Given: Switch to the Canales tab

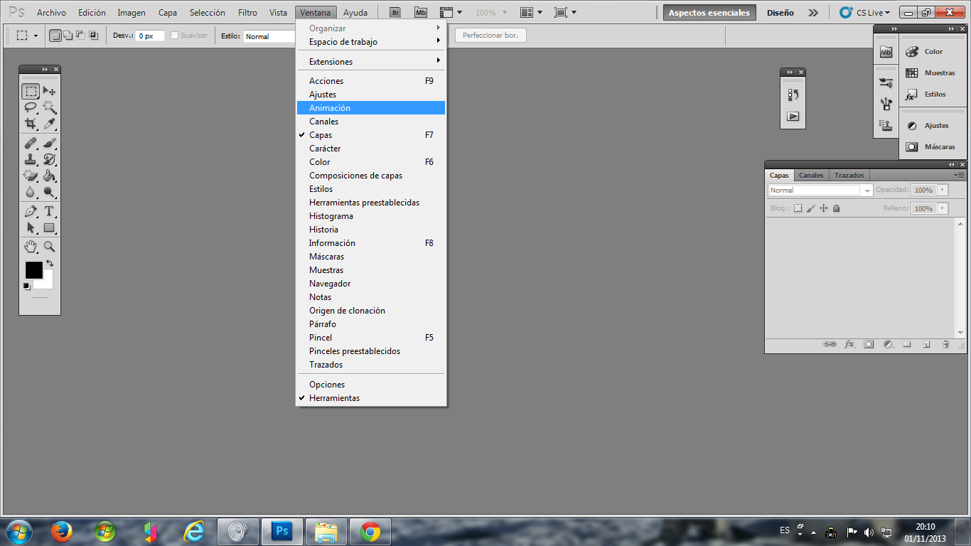Looking at the screenshot, I should [811, 175].
